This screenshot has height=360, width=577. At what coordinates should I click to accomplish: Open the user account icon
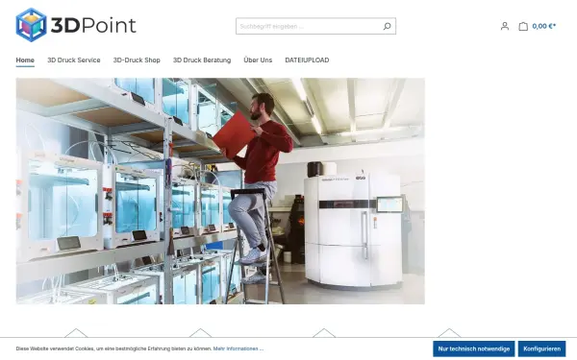click(x=505, y=26)
